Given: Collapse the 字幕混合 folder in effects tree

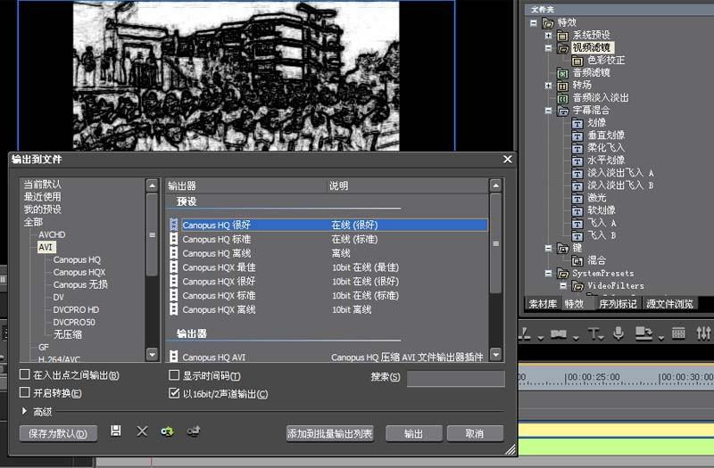Looking at the screenshot, I should pos(549,111).
